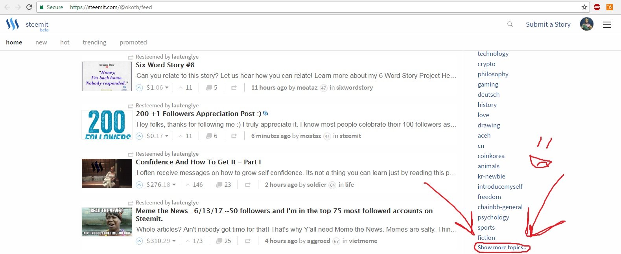This screenshot has width=621, height=254.
Task: Select the coinkorea topic
Action: [x=491, y=156]
